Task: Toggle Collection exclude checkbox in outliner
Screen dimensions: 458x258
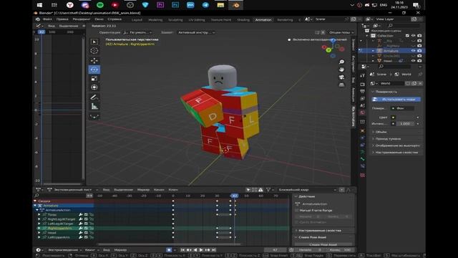Action: point(407,36)
